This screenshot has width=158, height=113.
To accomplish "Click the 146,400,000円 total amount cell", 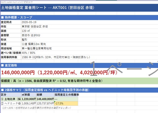I will click(45, 99).
